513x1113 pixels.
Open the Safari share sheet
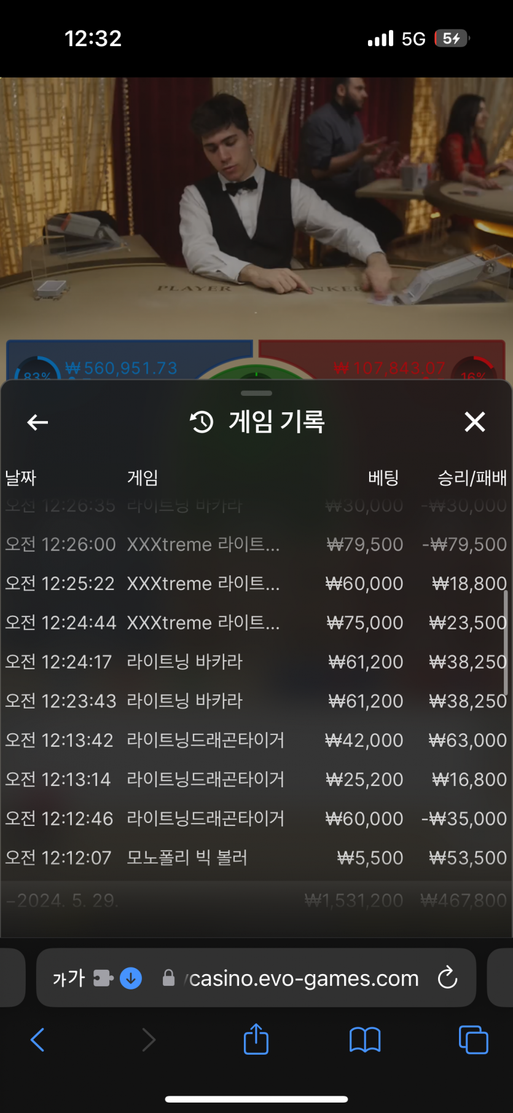coord(256,1039)
